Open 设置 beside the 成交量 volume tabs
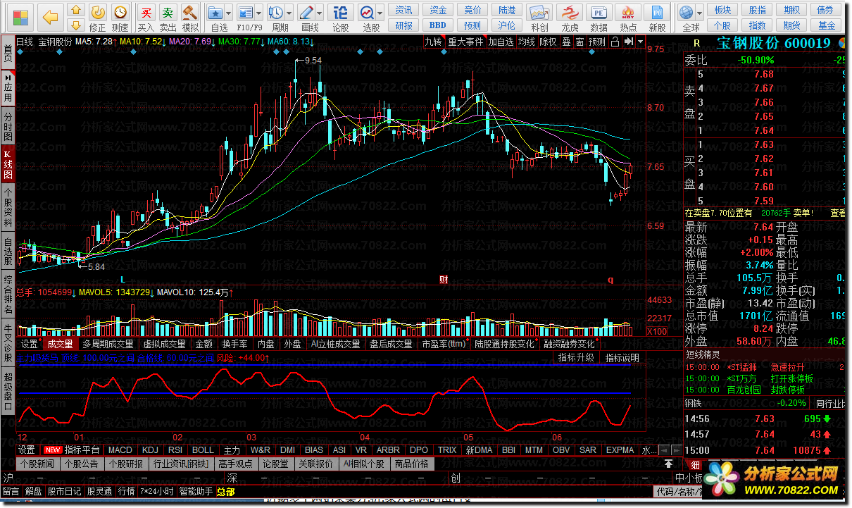Screen dimensions: 852x508 [x=29, y=345]
